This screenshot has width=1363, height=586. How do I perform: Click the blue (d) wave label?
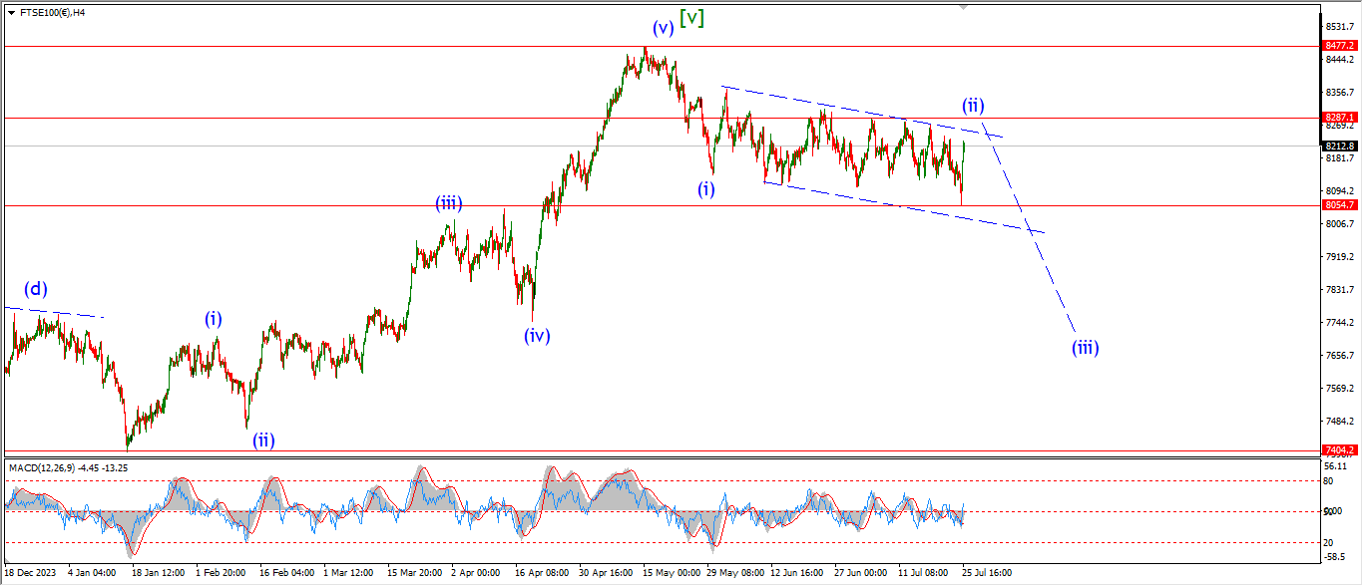[36, 290]
